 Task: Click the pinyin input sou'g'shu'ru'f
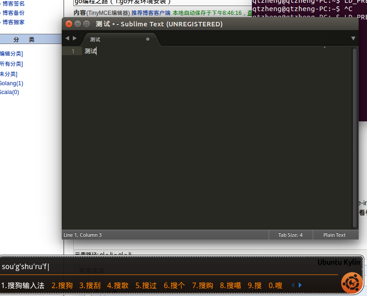[25, 266]
